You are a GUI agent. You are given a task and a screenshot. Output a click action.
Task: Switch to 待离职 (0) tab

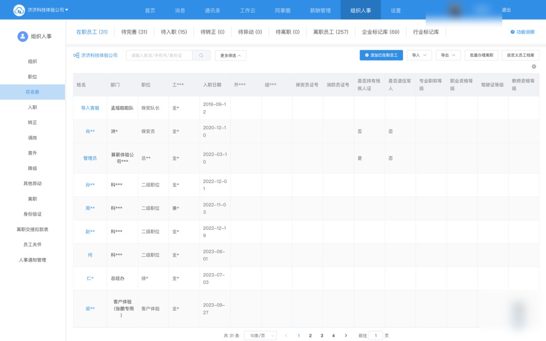(x=288, y=32)
